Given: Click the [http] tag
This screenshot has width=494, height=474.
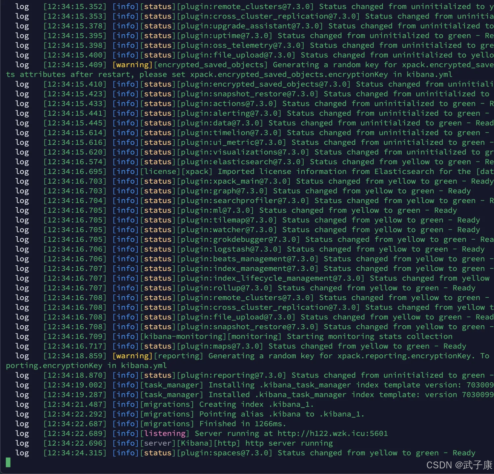Looking at the screenshot, I should 227,443.
